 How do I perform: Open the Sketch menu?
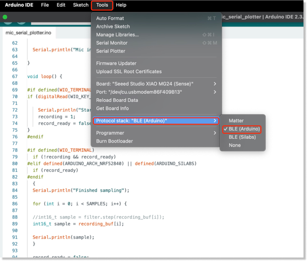[x=81, y=5]
